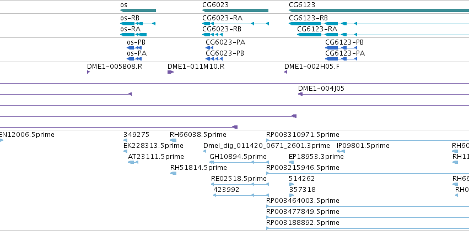The width and height of the screenshot is (469, 231).
Task: Click the AT23111.5prime EST label
Action: (156, 157)
